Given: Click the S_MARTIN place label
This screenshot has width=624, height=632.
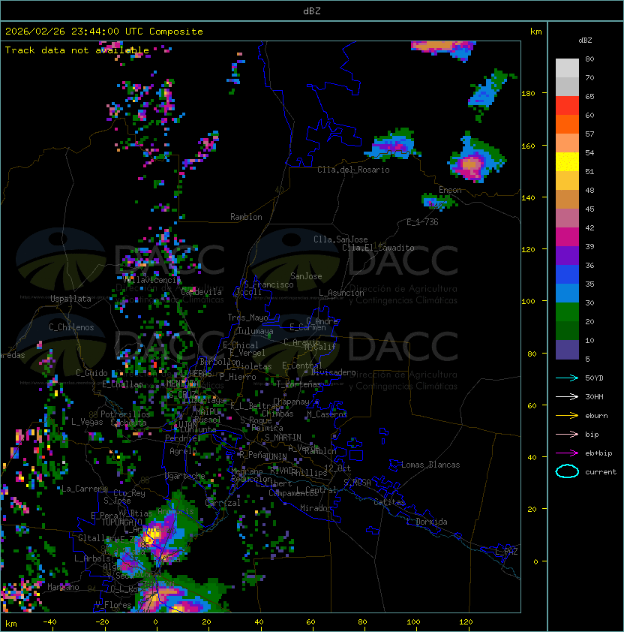Looking at the screenshot, I should [x=283, y=438].
